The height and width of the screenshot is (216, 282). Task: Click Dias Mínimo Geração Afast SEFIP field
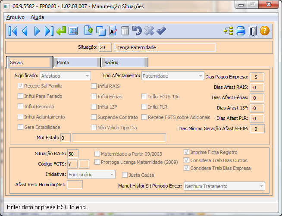(257, 129)
